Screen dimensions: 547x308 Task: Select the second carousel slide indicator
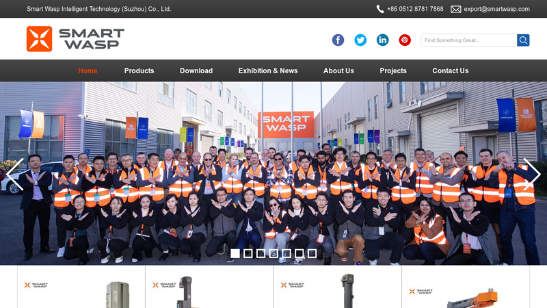point(248,253)
